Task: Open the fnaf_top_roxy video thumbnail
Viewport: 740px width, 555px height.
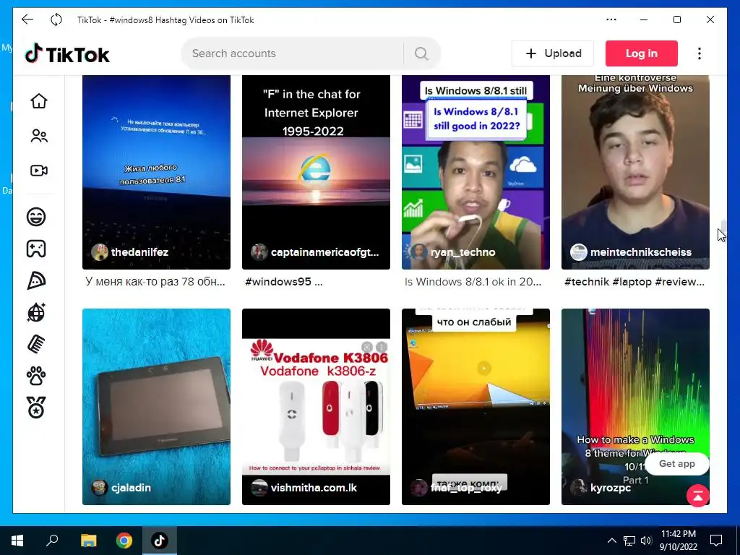Action: point(476,406)
